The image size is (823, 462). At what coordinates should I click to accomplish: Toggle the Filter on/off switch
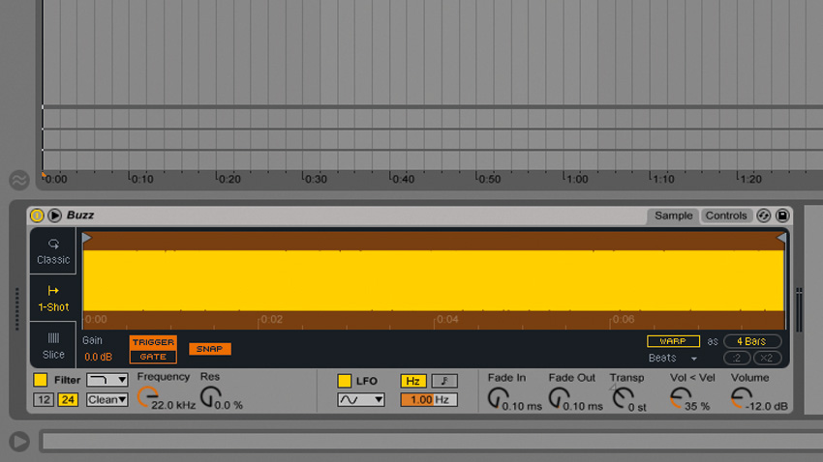[41, 380]
